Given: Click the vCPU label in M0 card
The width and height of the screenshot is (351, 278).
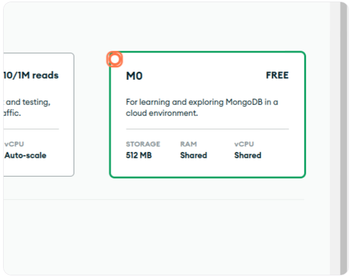Looking at the screenshot, I should coord(244,144).
